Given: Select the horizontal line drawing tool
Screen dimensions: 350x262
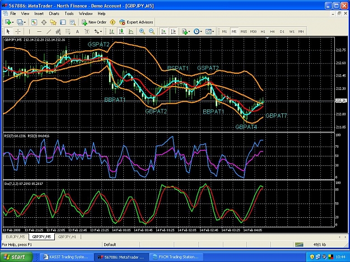Looking at the screenshot, I should tap(39, 32).
